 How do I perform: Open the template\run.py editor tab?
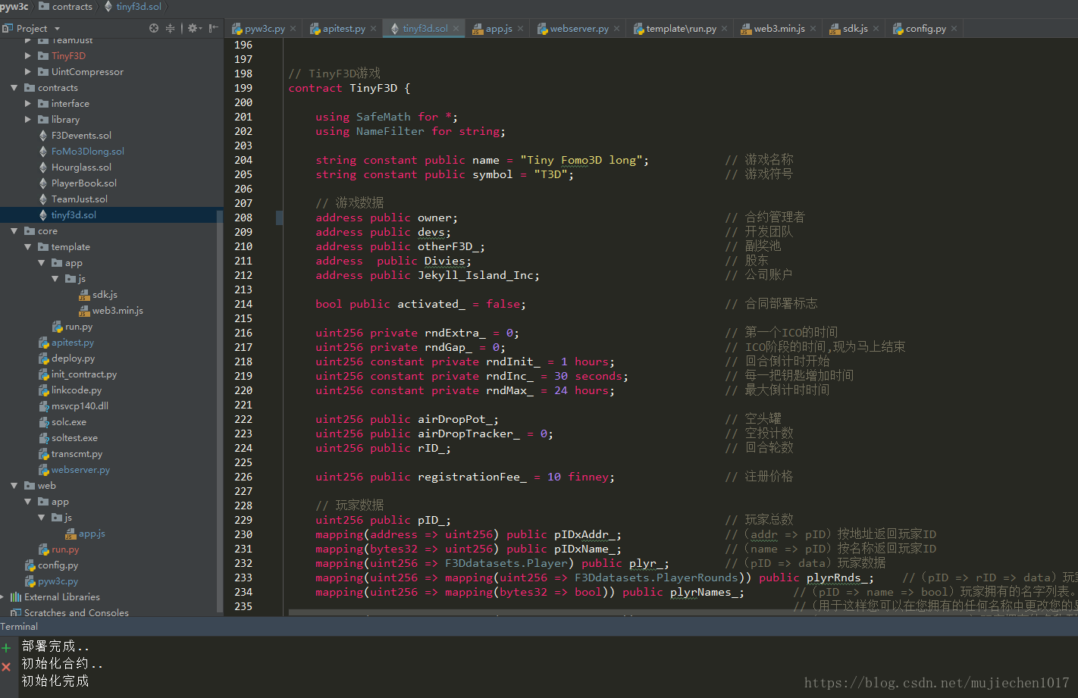[x=681, y=29]
